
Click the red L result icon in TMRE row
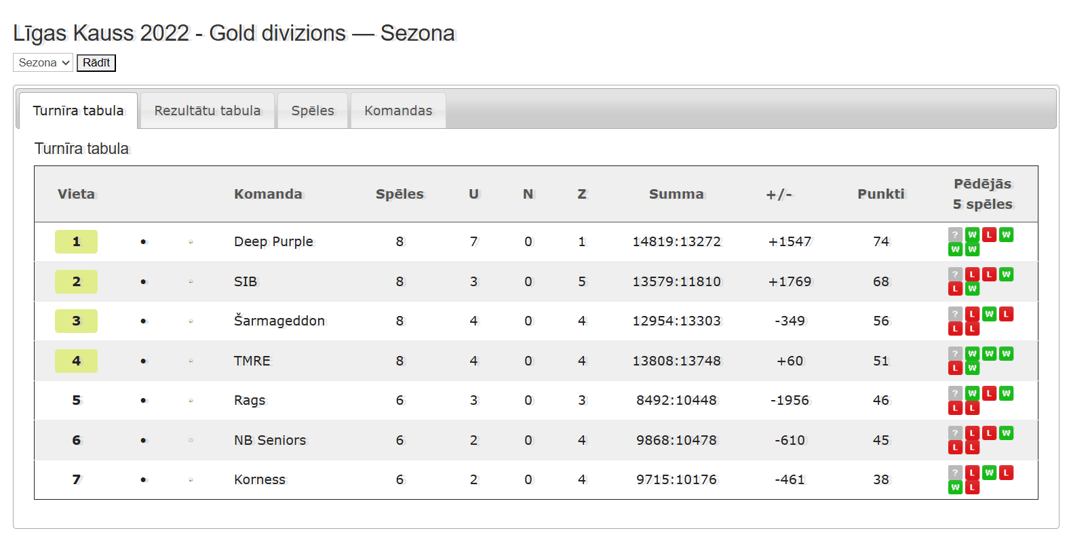(955, 368)
